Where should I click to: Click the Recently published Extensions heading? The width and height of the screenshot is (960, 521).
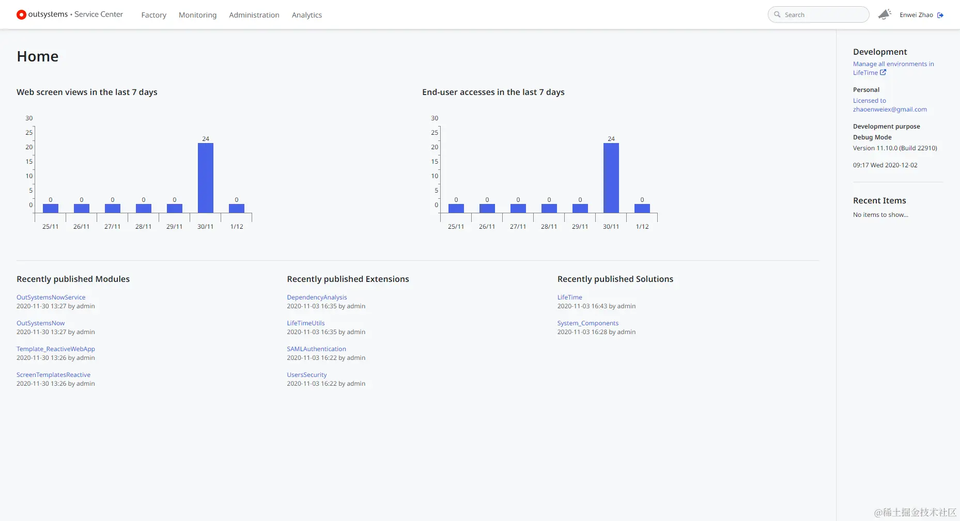tap(348, 279)
